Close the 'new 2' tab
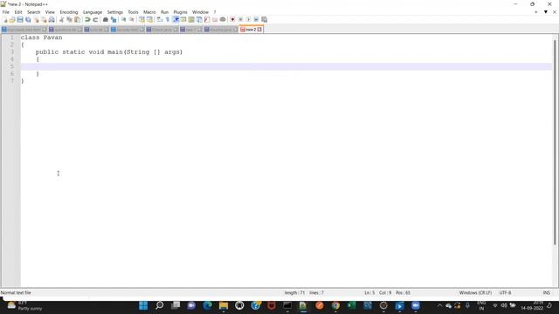559x314 pixels. 259,30
